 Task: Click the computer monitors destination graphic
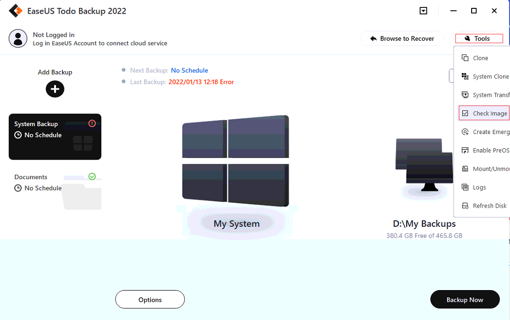424,165
